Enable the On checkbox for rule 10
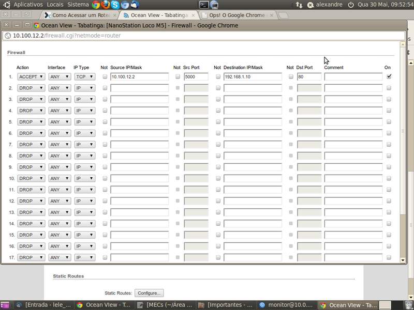Viewport: 414px width, 310px height. tap(389, 178)
